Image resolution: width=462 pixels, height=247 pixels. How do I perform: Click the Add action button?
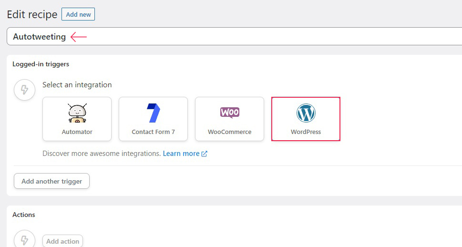(63, 241)
